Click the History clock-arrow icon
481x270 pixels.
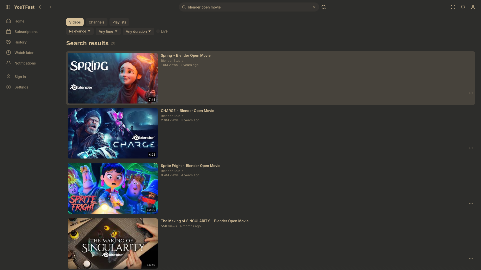[9, 42]
